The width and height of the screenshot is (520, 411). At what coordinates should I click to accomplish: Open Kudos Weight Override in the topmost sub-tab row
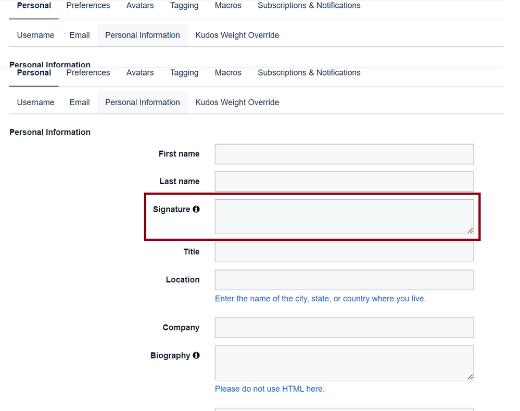point(237,35)
